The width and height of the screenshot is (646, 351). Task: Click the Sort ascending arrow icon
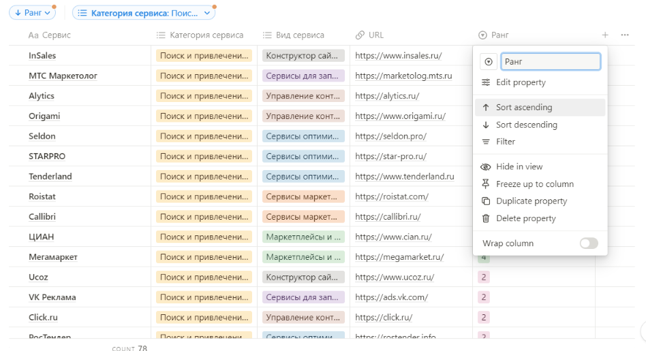tap(486, 107)
